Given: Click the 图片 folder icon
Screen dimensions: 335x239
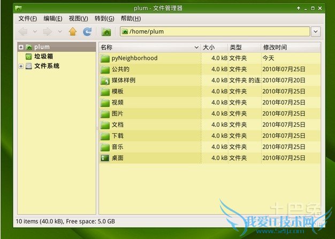Looking at the screenshot, I should point(105,114).
